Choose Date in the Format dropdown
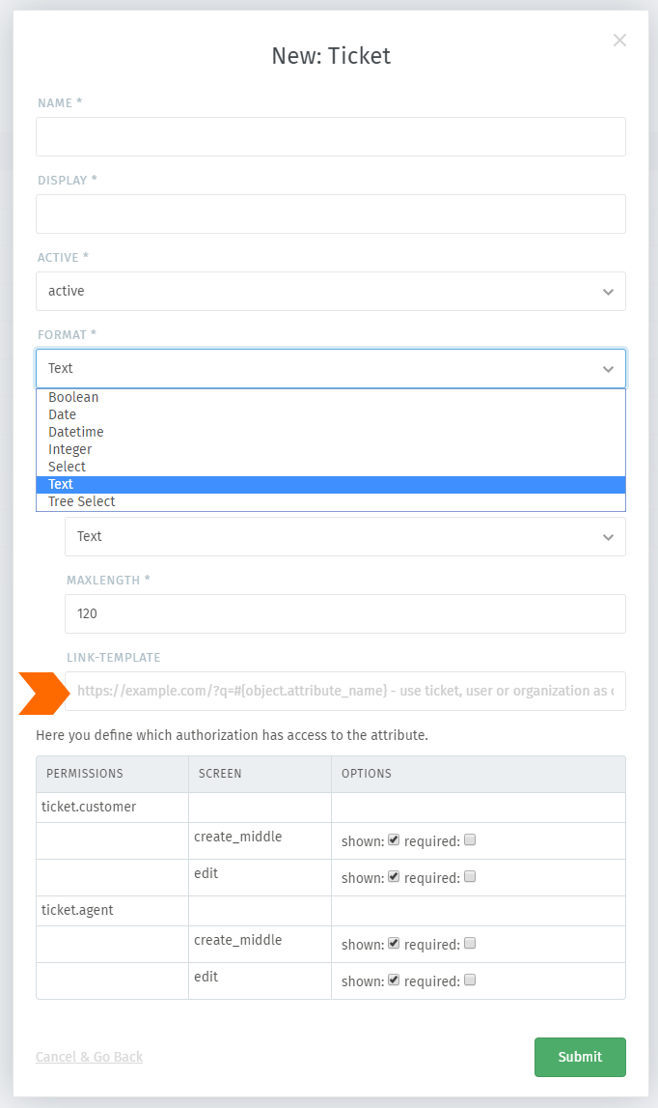 [64, 414]
